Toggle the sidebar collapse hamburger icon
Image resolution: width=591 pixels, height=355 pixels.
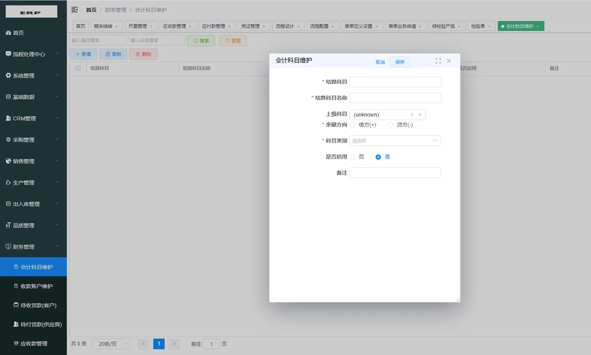pyautogui.click(x=74, y=10)
